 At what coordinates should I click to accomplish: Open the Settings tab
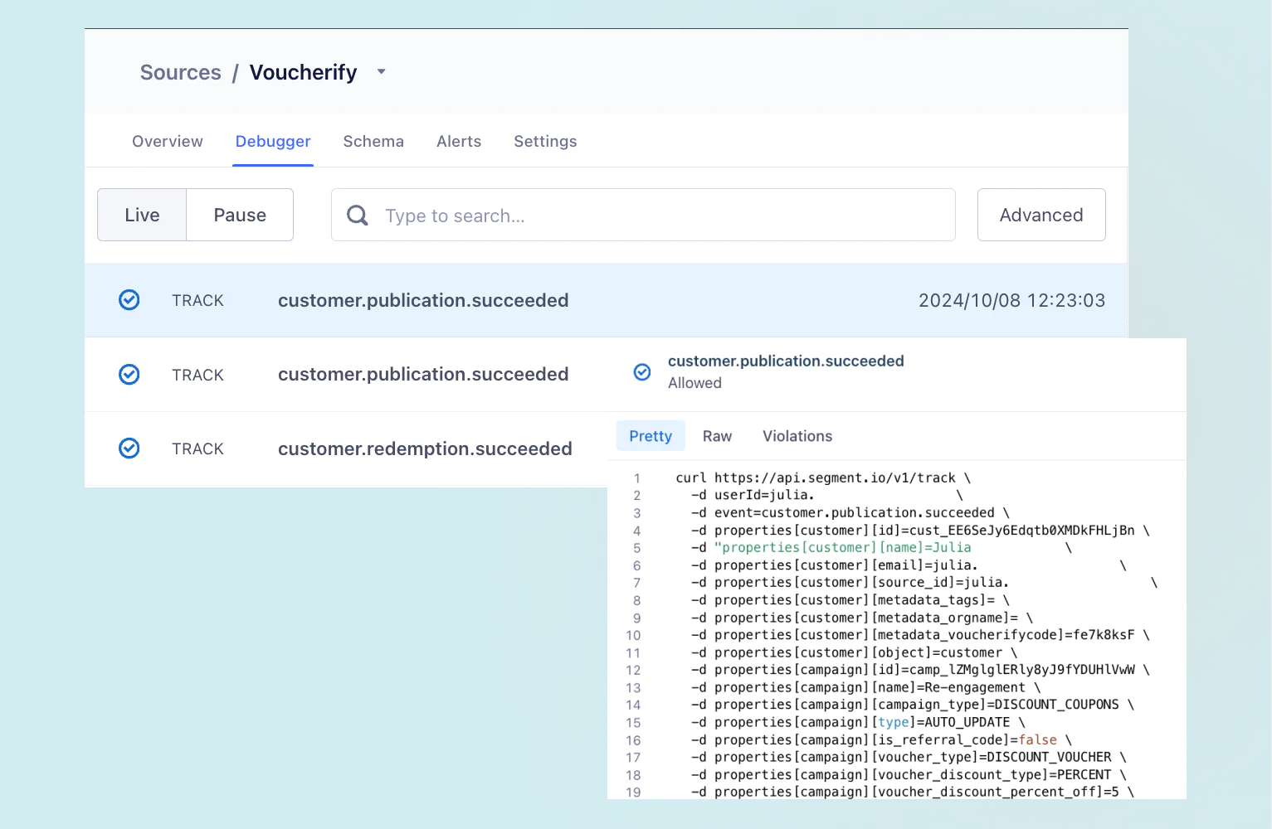coord(545,141)
